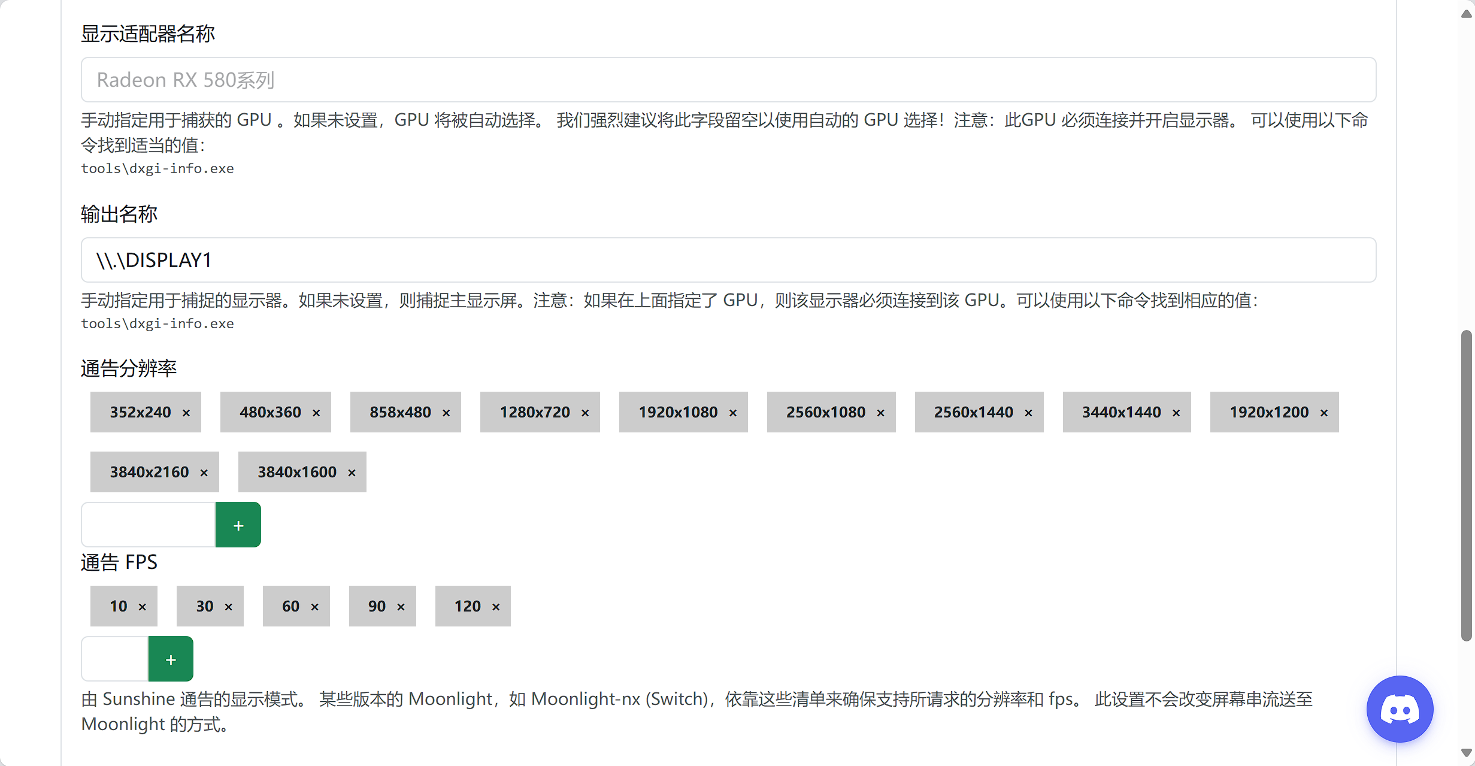
Task: Click the scrollbar up arrow
Action: (1465, 14)
